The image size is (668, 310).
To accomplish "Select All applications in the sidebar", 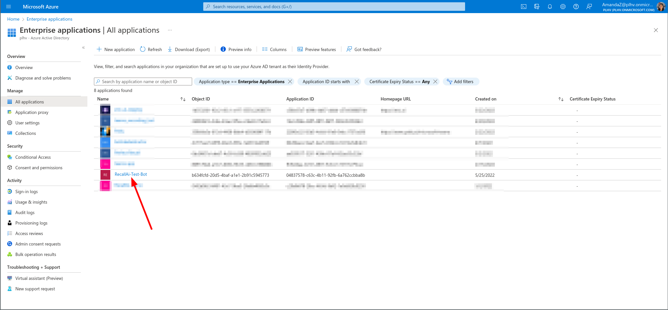I will pyautogui.click(x=44, y=102).
